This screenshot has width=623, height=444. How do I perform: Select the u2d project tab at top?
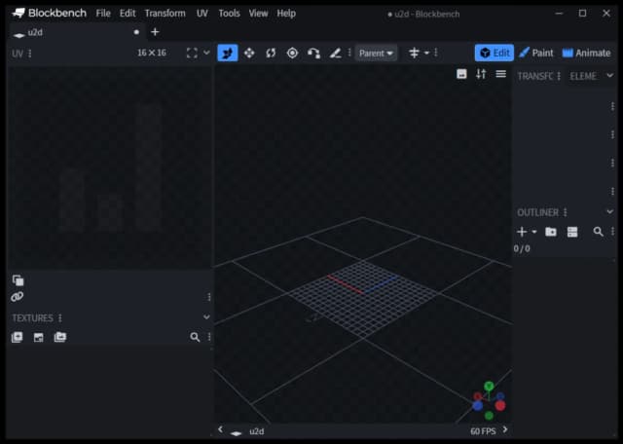(76, 32)
